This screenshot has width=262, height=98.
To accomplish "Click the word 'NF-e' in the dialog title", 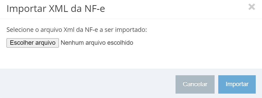I will pyautogui.click(x=95, y=9).
